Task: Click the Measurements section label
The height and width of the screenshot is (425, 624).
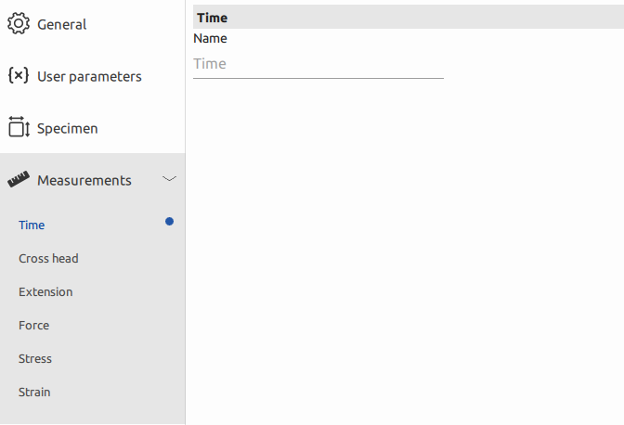Action: pos(84,180)
